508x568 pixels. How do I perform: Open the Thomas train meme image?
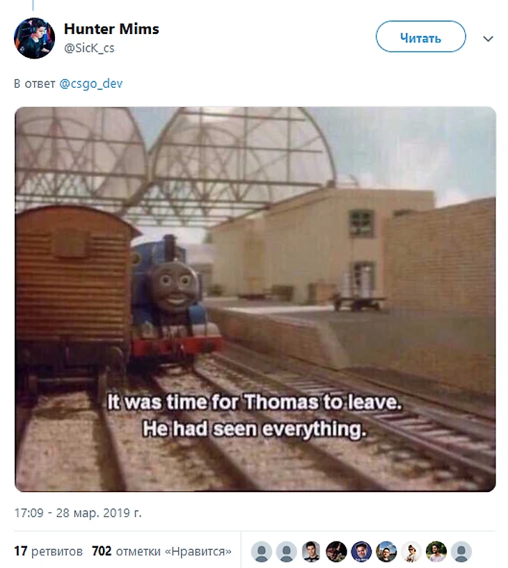(x=255, y=299)
